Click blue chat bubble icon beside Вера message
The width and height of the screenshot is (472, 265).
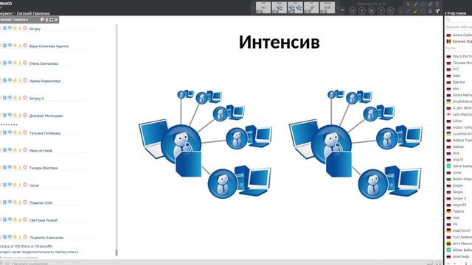[x=10, y=46]
